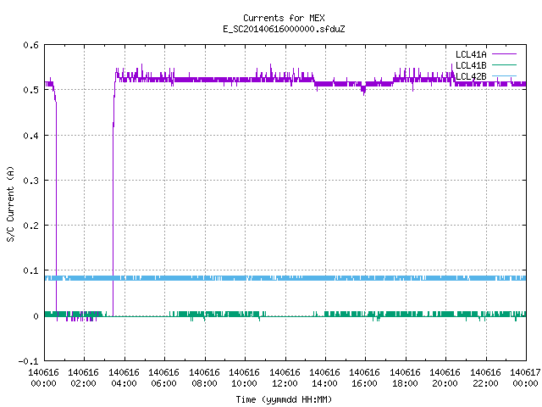The image size is (542, 407).
Task: Select the file name E_SC20140616000000.sfduZ
Action: coord(284,29)
